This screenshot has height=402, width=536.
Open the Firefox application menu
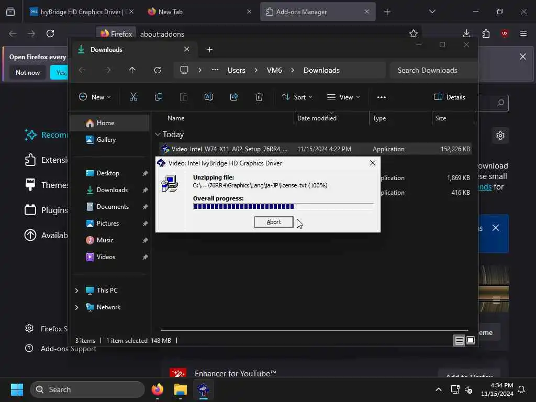(523, 33)
